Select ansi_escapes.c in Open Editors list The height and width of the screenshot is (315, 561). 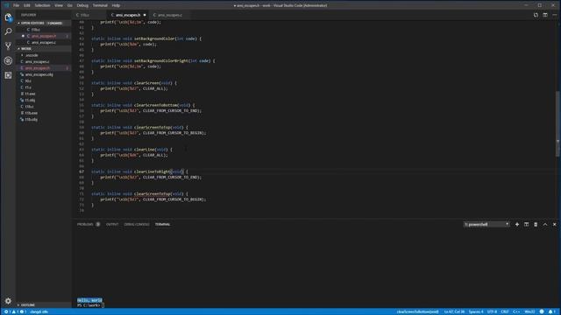pyautogui.click(x=43, y=42)
